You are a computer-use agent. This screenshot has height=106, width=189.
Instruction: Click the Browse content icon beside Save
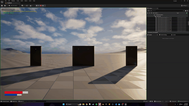[5, 6]
